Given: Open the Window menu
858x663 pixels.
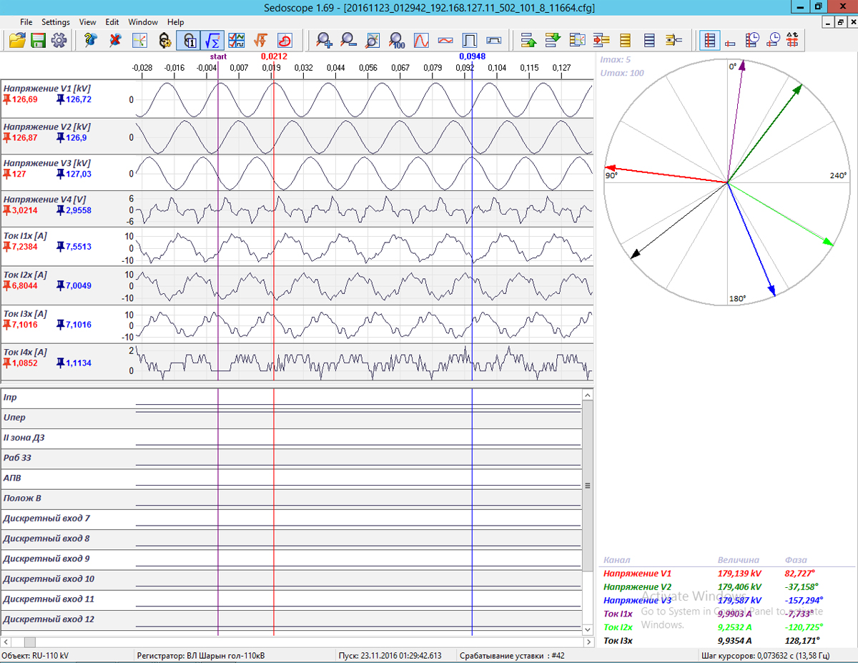Looking at the screenshot, I should pos(143,22).
